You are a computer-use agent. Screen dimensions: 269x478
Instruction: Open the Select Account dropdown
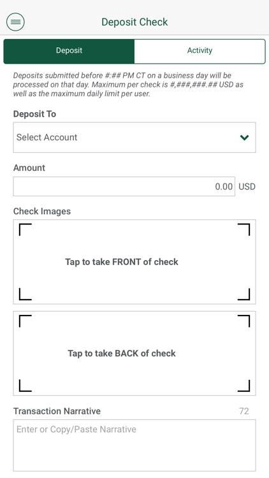[134, 138]
